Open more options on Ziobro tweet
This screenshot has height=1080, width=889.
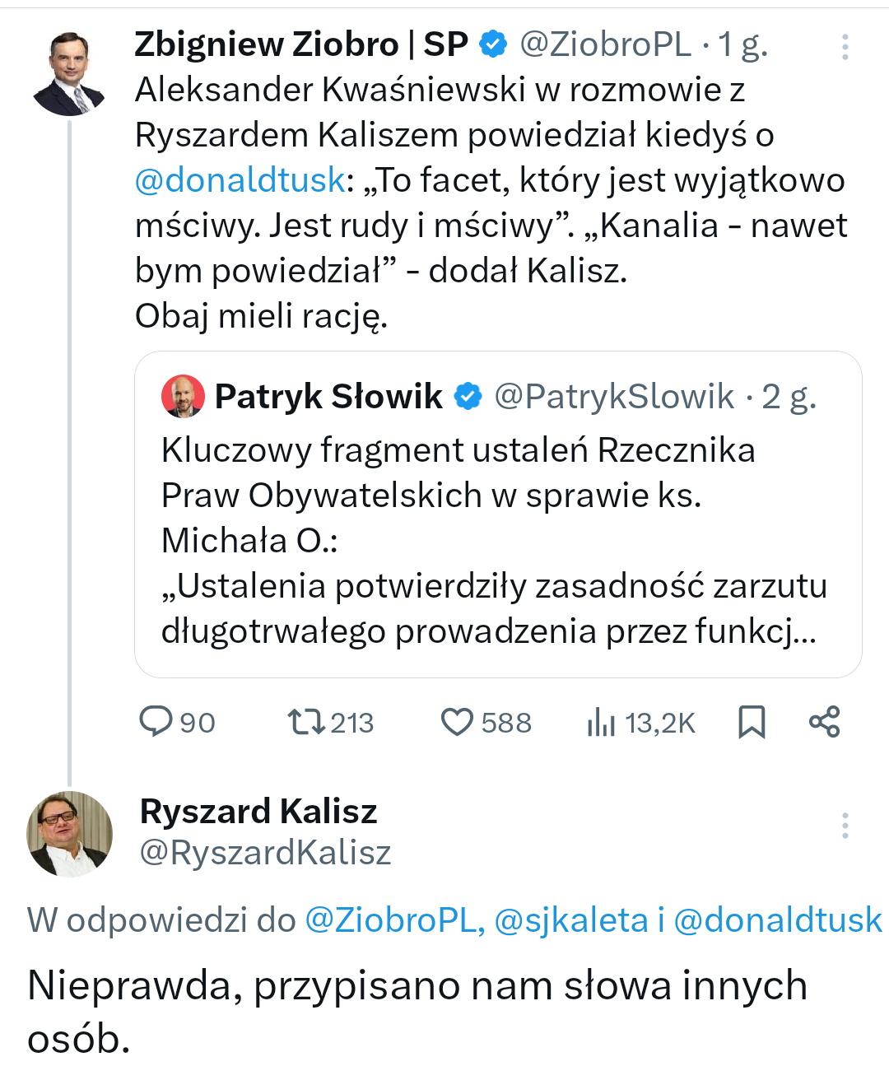click(x=845, y=47)
